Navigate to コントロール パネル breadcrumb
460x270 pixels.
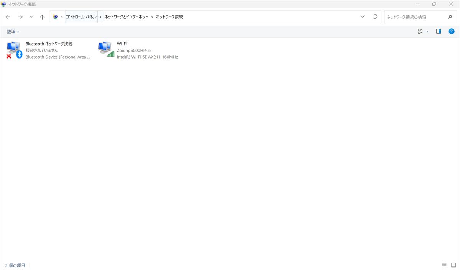point(81,17)
